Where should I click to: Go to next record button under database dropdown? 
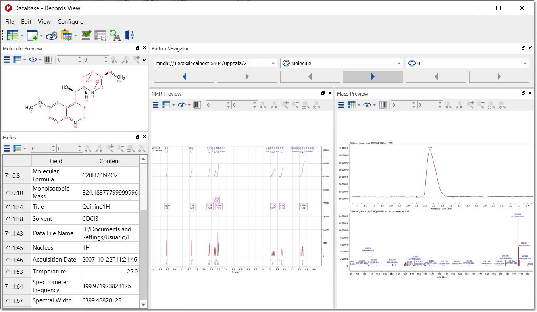(x=247, y=77)
